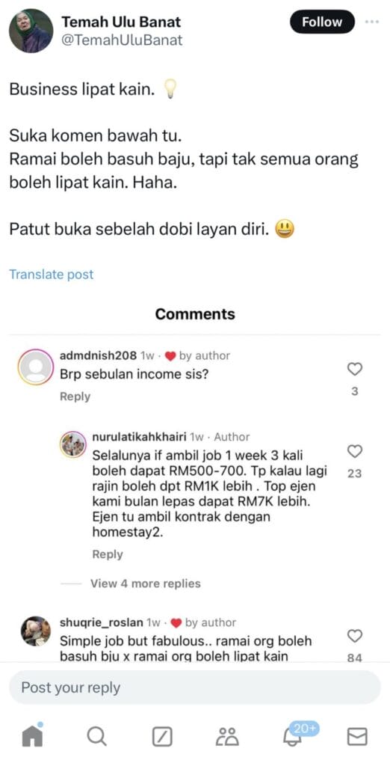Screen dimensions: 390x766
Task: Open the Communities people icon
Action: [x=227, y=736]
